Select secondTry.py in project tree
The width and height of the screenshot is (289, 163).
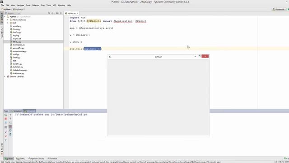17,48
